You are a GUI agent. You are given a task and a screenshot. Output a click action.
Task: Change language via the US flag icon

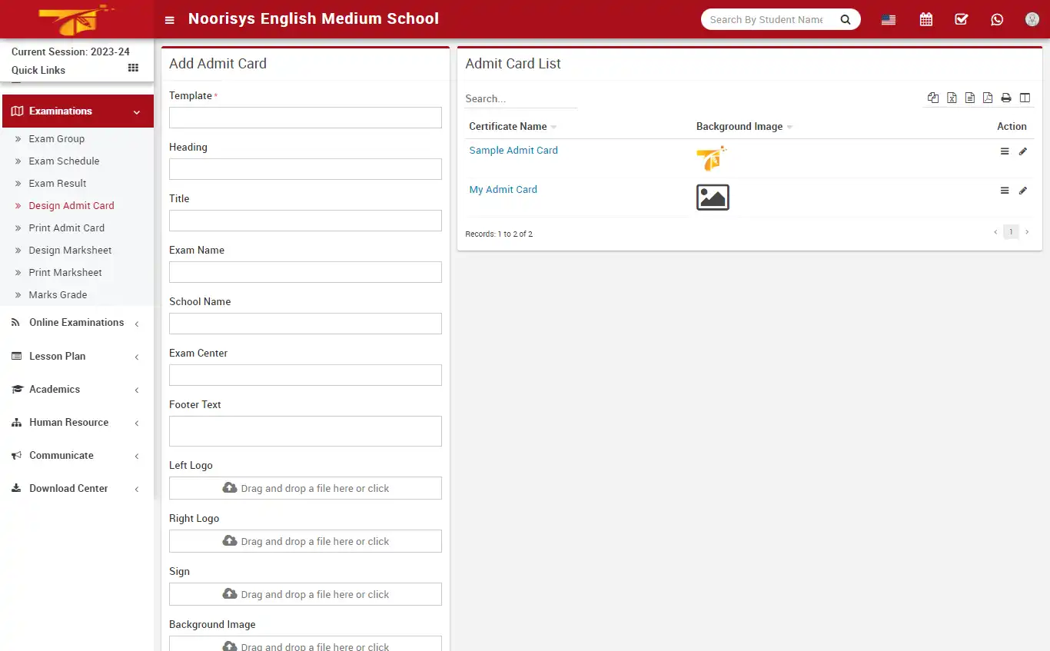tap(888, 19)
